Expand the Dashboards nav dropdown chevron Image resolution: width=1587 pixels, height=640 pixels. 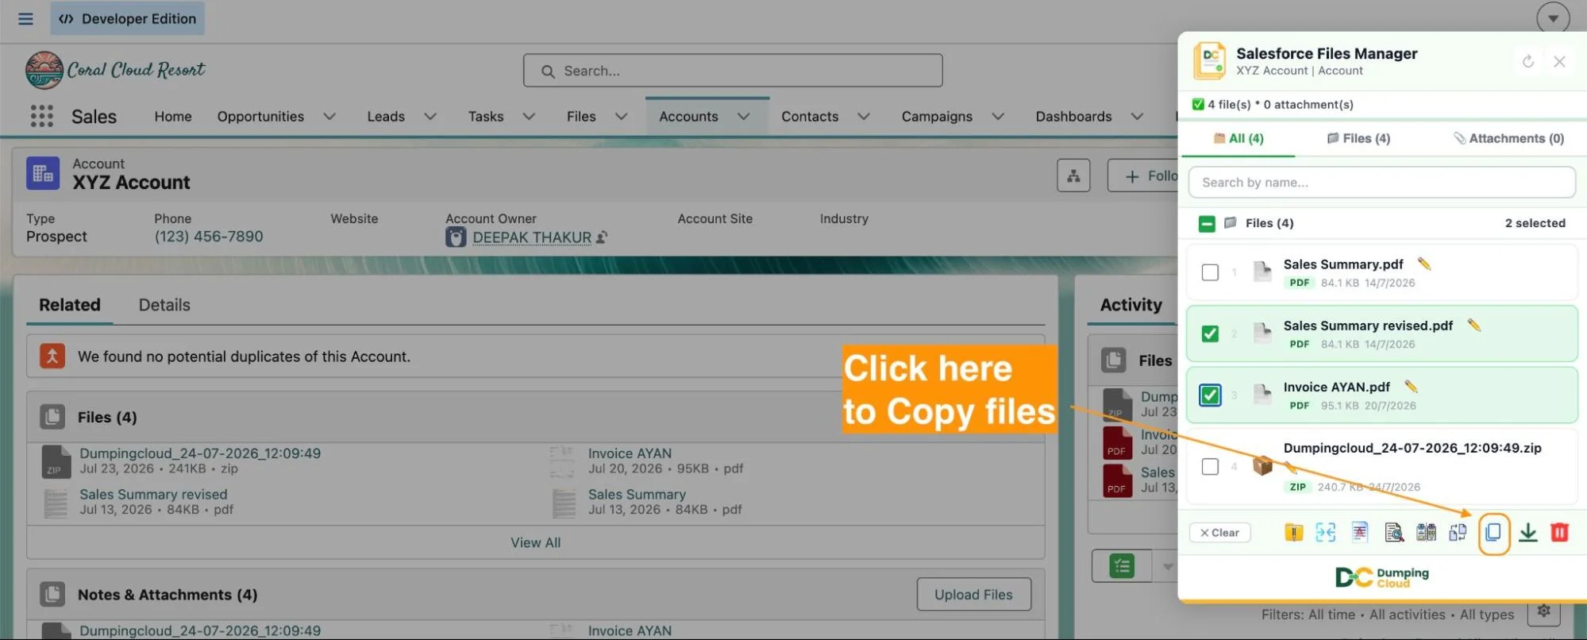pos(1137,117)
